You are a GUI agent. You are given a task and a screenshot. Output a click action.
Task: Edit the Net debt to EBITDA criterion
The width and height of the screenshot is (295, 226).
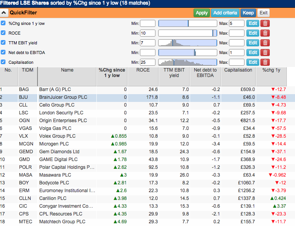[253, 53]
